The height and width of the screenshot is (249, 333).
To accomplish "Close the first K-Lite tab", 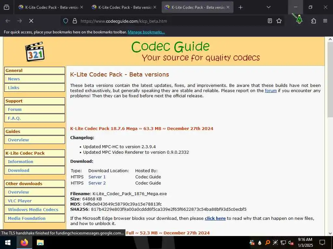I will [x=82, y=7].
